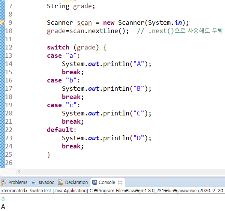225x211 pixels.
Task: Click the Declaration tab icon
Action: [60, 183]
